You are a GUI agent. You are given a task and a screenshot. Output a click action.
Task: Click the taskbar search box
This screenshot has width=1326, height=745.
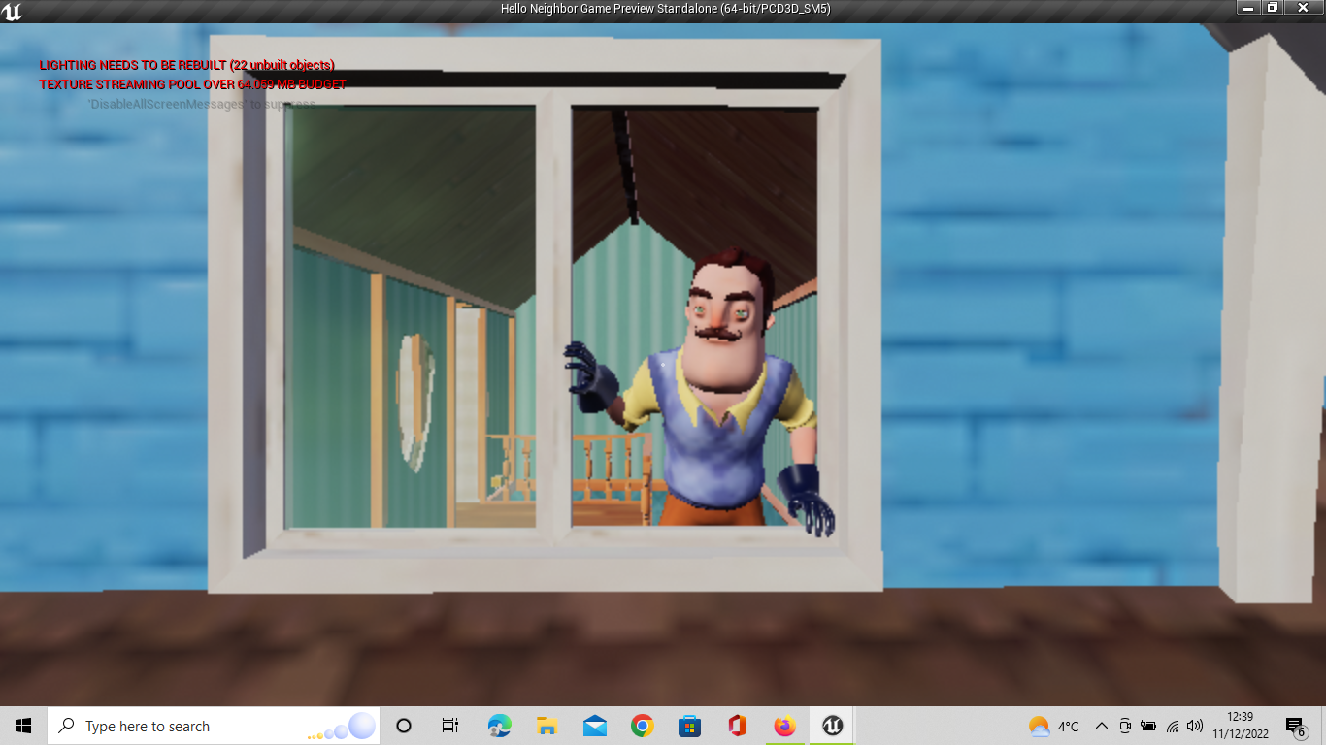pyautogui.click(x=214, y=726)
